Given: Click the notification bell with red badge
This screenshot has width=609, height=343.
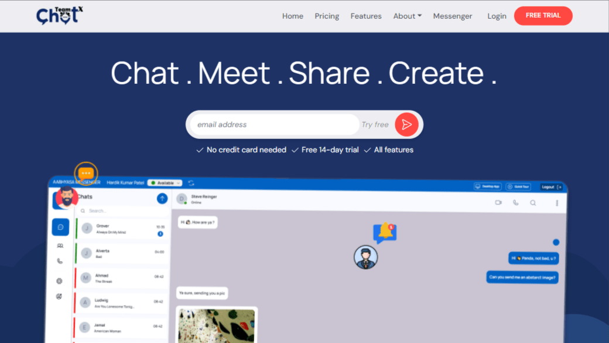Looking at the screenshot, I should coord(385,232).
